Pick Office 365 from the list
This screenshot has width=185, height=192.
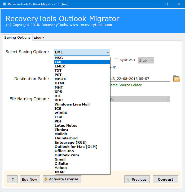82,151
